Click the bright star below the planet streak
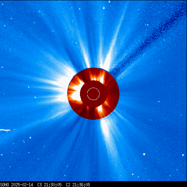 [30, 138]
